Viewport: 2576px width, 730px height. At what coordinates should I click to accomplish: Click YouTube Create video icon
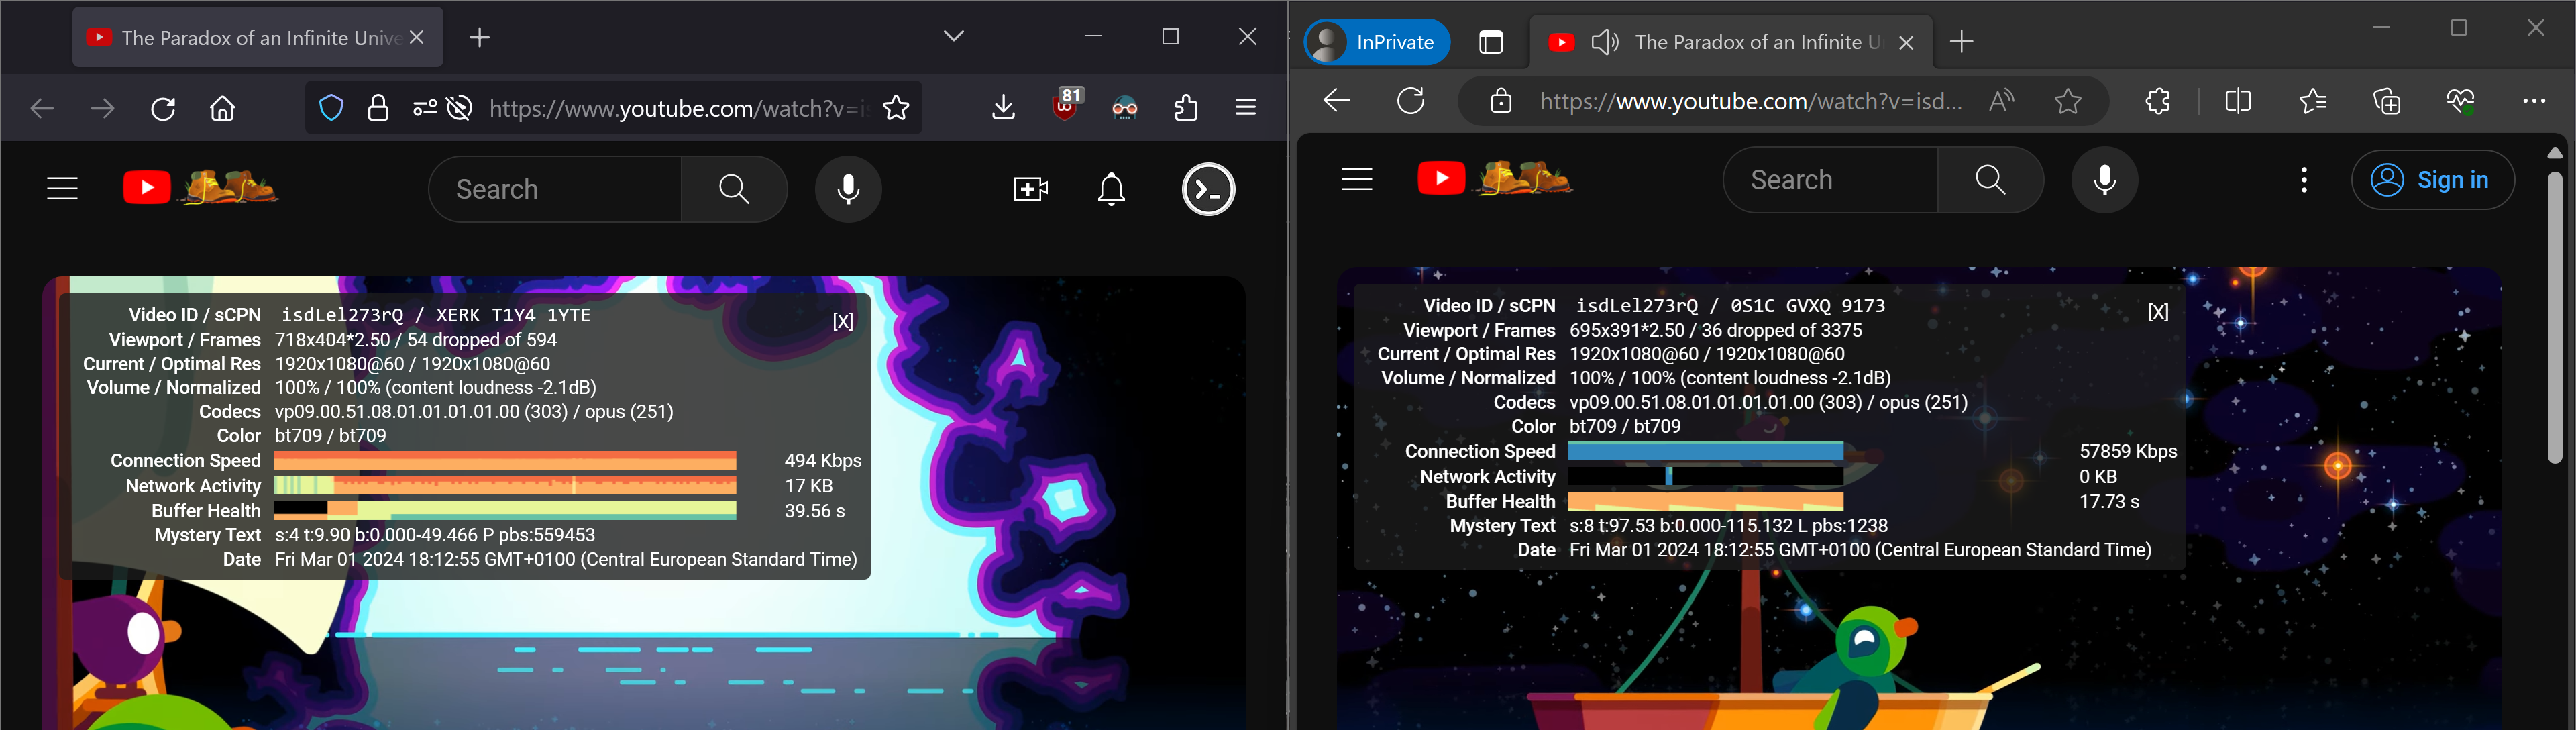(1030, 189)
